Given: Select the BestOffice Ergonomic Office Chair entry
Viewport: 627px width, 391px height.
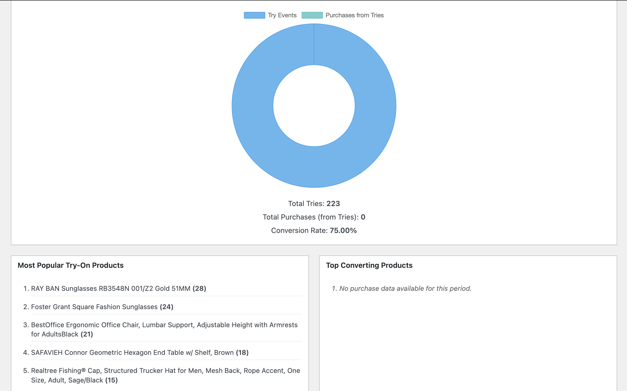Looking at the screenshot, I should pos(164,325).
